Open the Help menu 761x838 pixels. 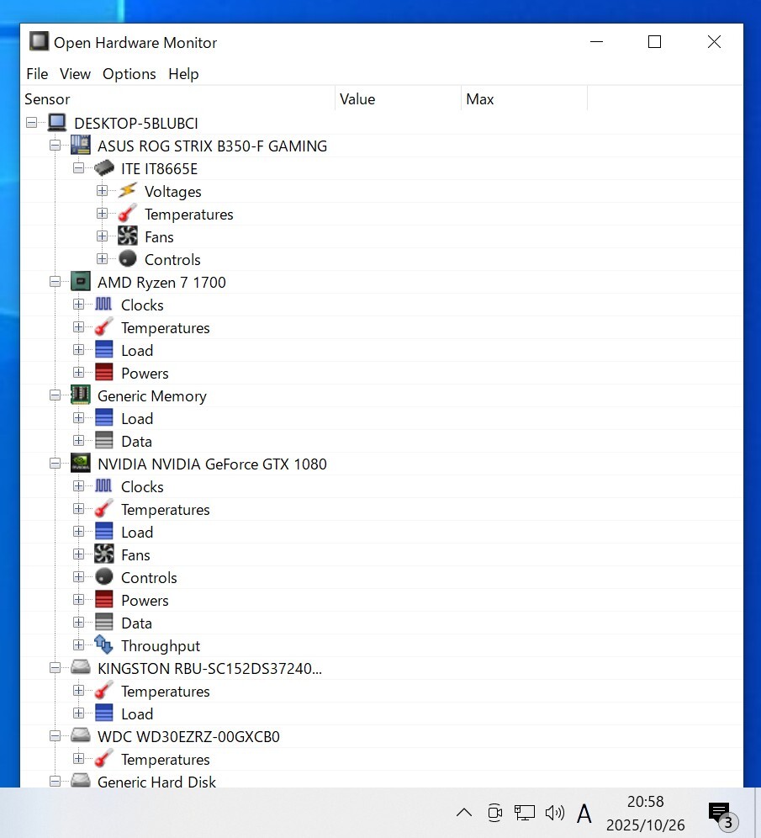click(183, 74)
